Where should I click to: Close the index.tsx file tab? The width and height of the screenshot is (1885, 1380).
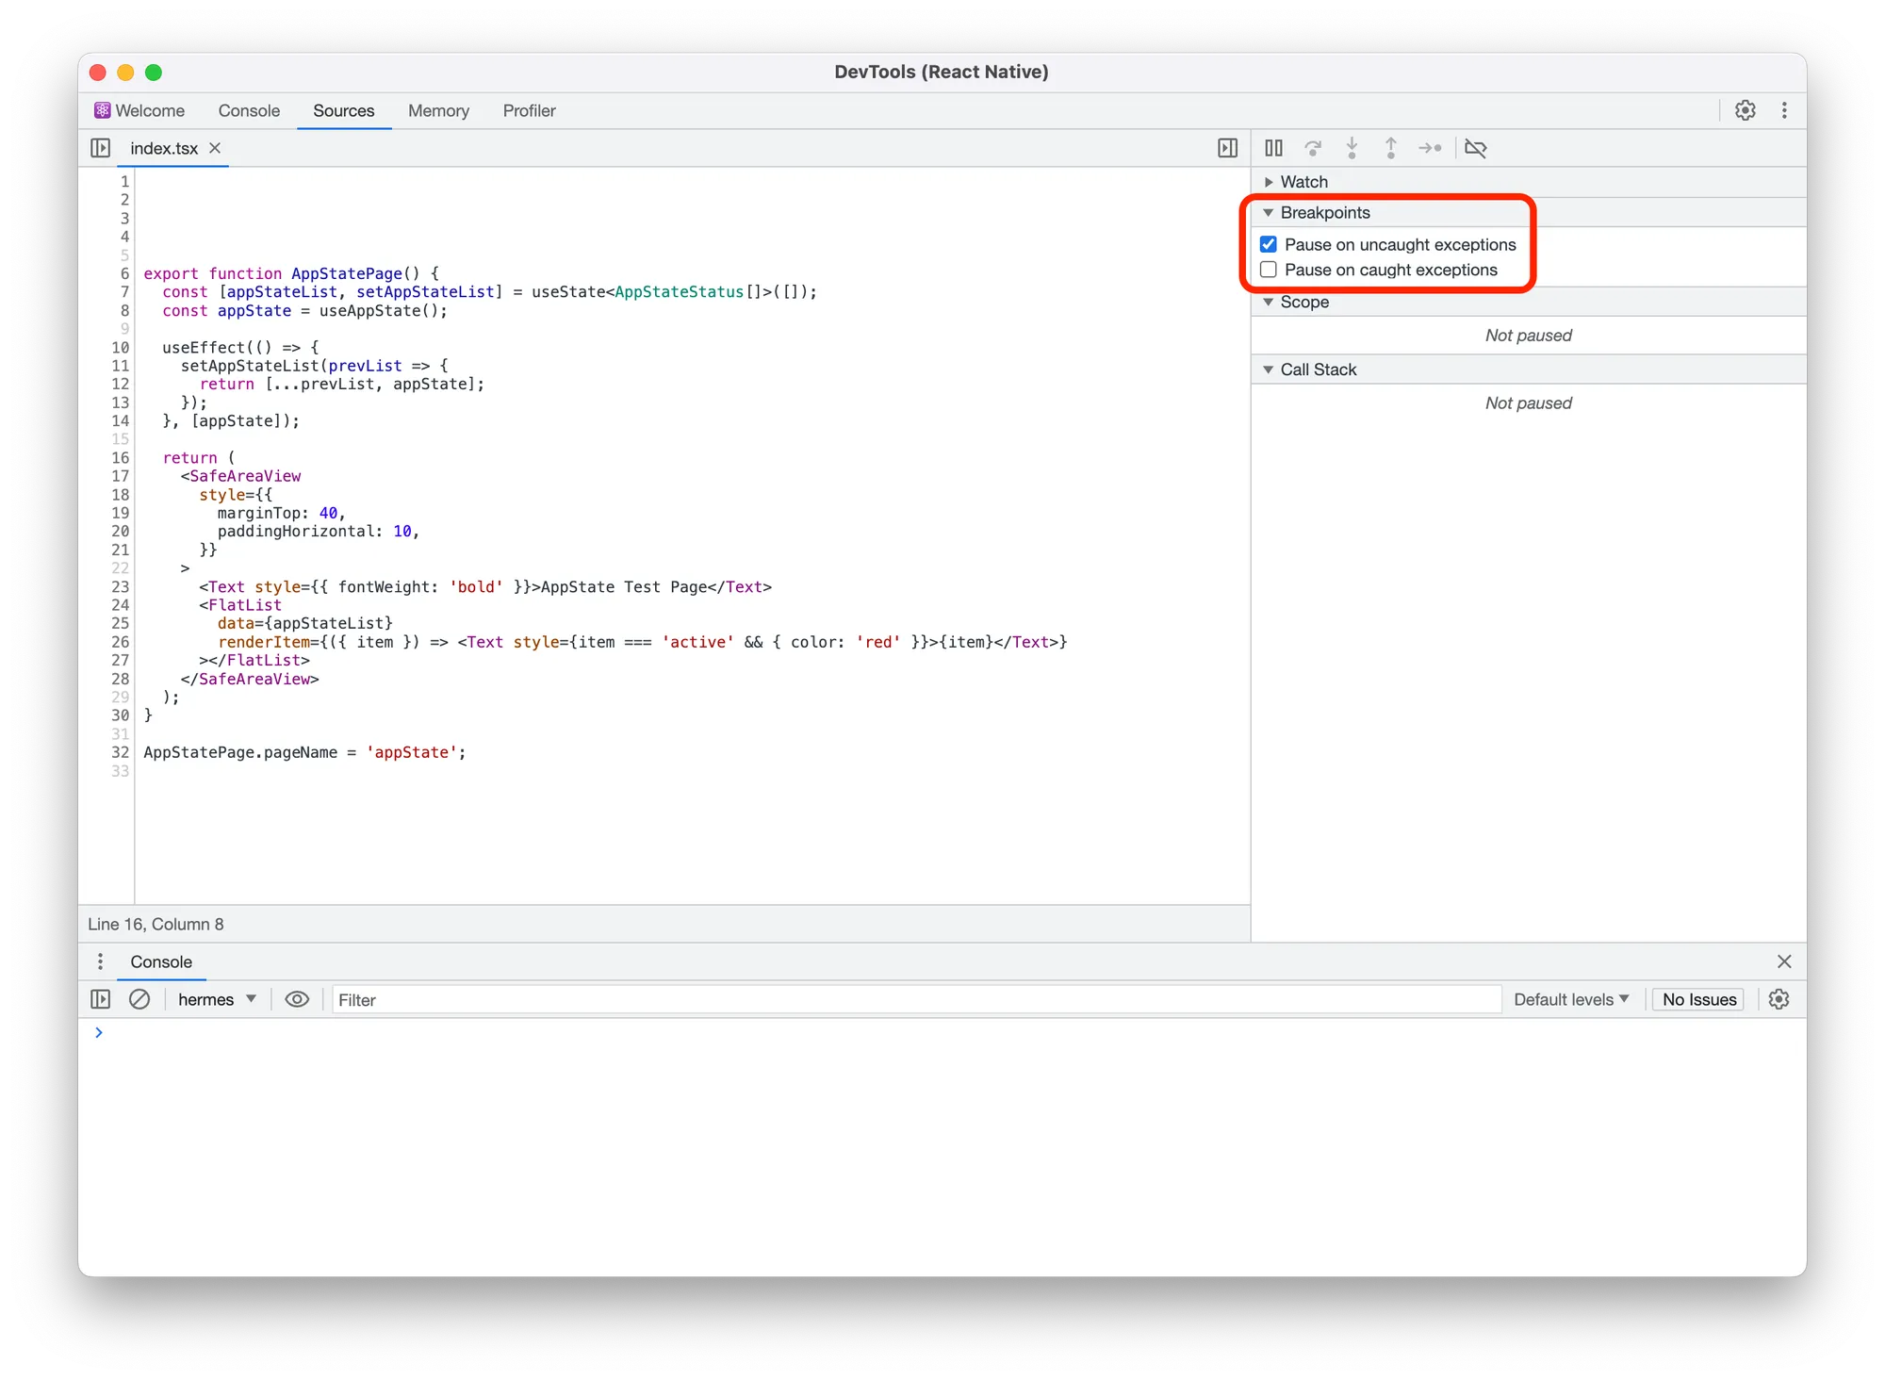(x=215, y=148)
